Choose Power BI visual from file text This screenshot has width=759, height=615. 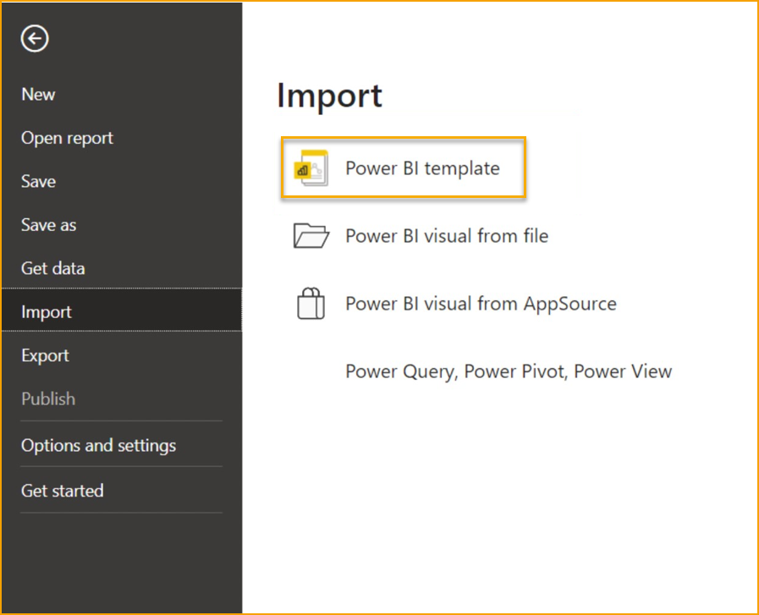[x=447, y=236]
